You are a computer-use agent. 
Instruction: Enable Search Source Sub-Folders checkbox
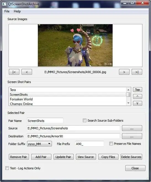click(84, 120)
